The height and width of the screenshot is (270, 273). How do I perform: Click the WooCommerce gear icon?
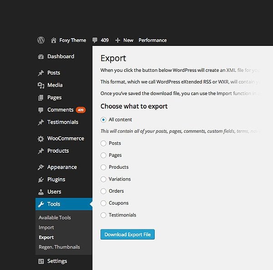[41, 139]
